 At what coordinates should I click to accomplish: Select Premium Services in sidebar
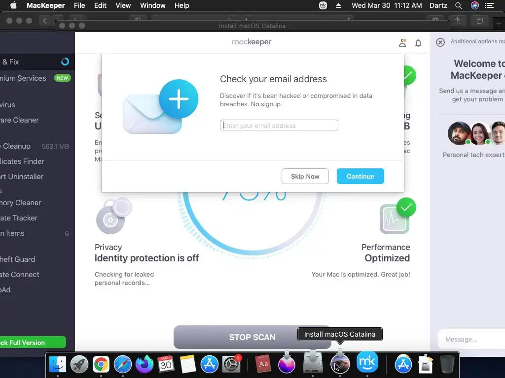[37, 78]
